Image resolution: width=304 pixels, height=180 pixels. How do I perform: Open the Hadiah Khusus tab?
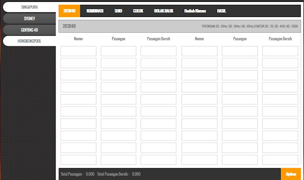pos(195,11)
